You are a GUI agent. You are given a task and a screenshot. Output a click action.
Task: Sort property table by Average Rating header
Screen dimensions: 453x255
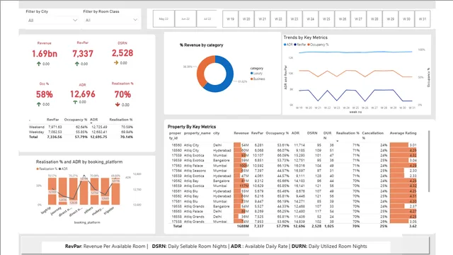(x=403, y=133)
